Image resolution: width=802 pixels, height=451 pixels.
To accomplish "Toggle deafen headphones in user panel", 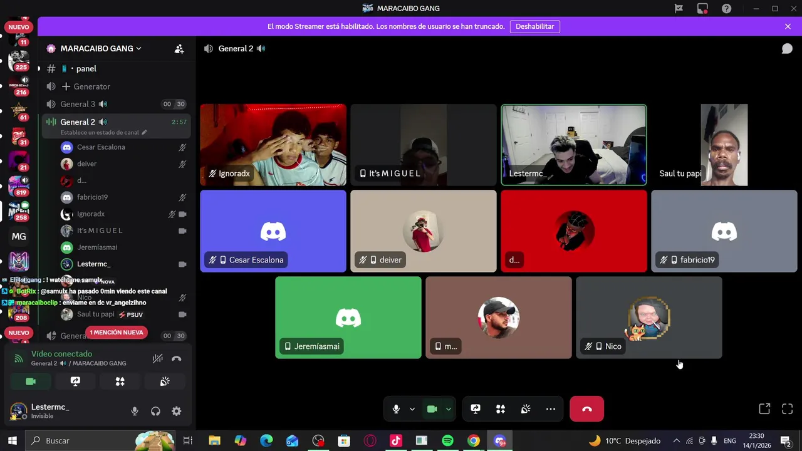I will coord(155,412).
